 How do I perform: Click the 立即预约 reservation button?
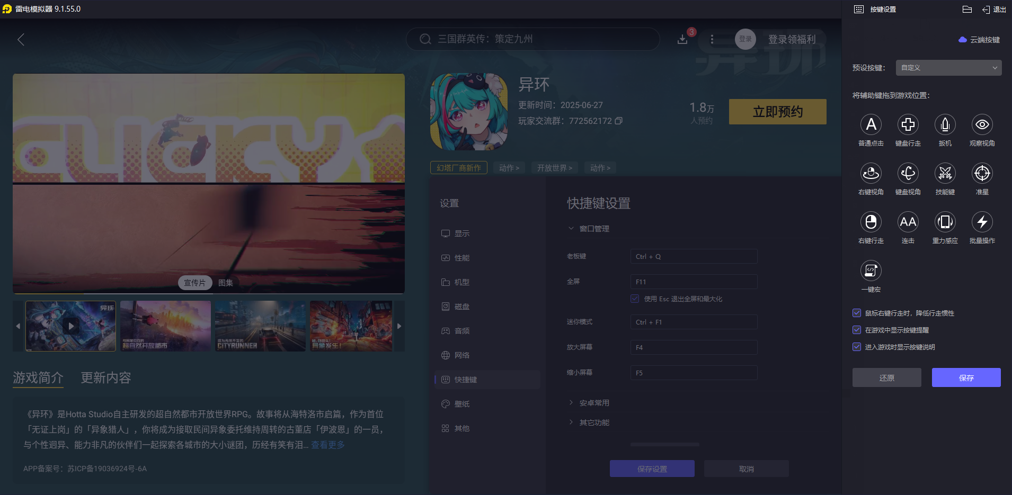[x=777, y=112]
